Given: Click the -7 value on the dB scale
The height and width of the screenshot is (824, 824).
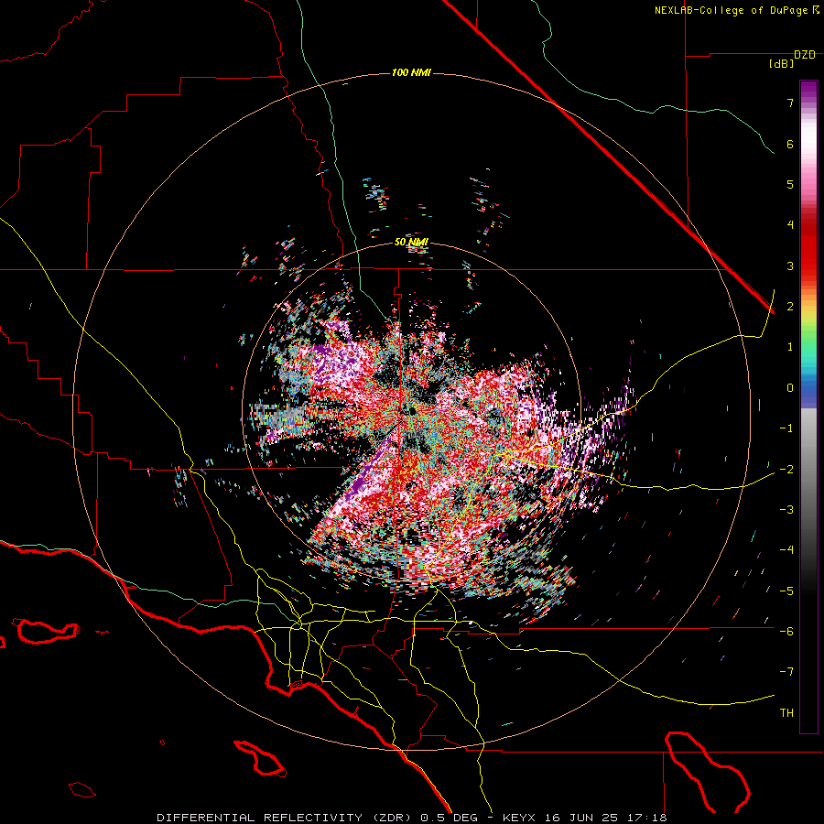Looking at the screenshot, I should click(786, 672).
